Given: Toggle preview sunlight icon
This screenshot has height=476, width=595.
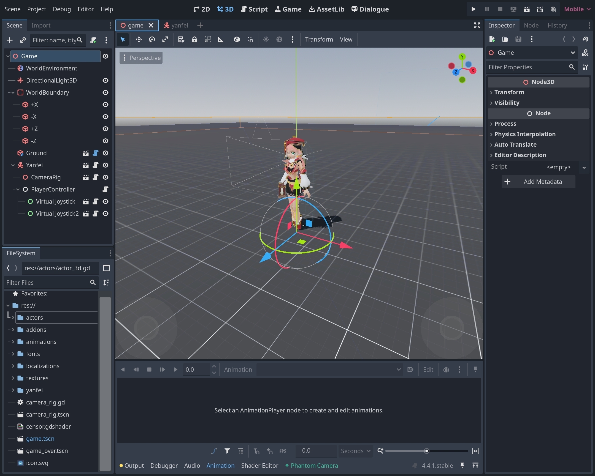Looking at the screenshot, I should [x=266, y=39].
